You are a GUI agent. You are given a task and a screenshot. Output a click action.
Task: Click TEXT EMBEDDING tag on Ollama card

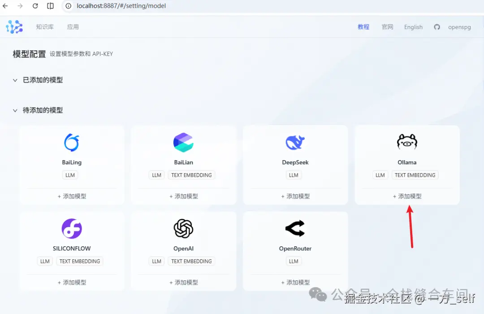pos(415,175)
